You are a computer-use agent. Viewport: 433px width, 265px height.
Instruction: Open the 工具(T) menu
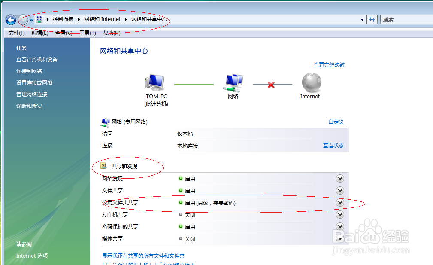point(88,33)
